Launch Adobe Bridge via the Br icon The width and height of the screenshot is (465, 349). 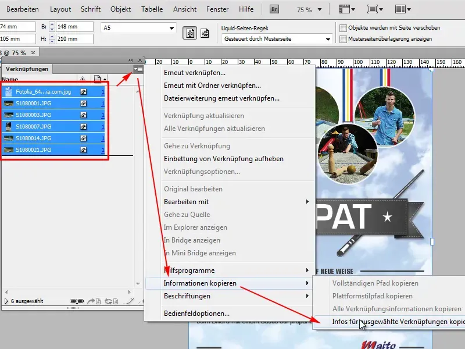pyautogui.click(x=273, y=9)
